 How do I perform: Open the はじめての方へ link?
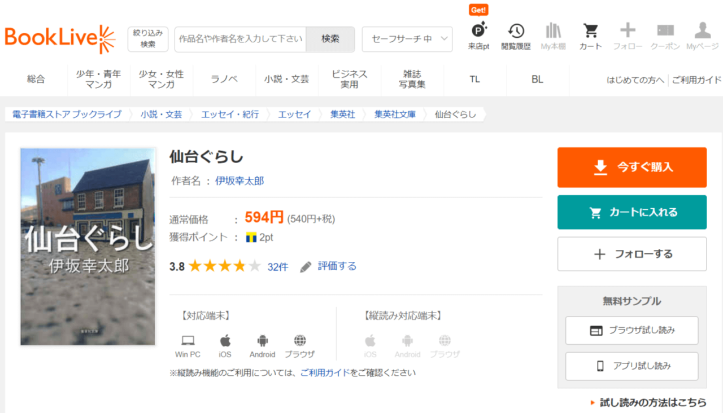coord(635,80)
